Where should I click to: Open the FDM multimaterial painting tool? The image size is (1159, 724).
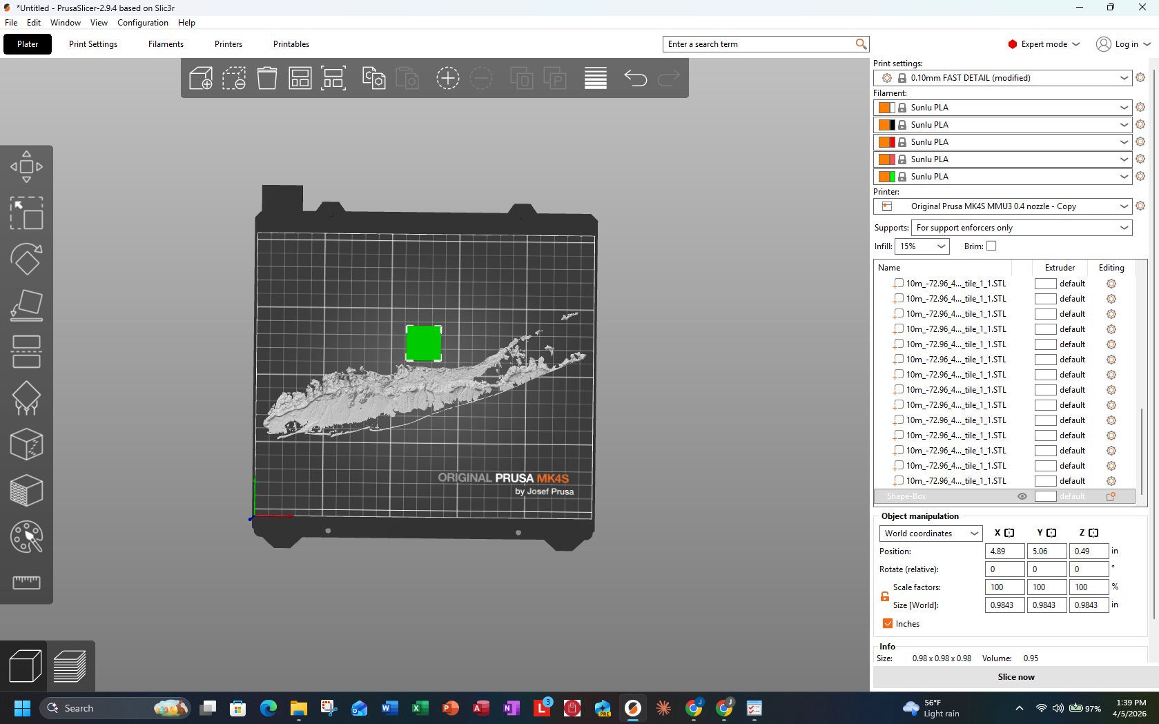[x=26, y=536]
